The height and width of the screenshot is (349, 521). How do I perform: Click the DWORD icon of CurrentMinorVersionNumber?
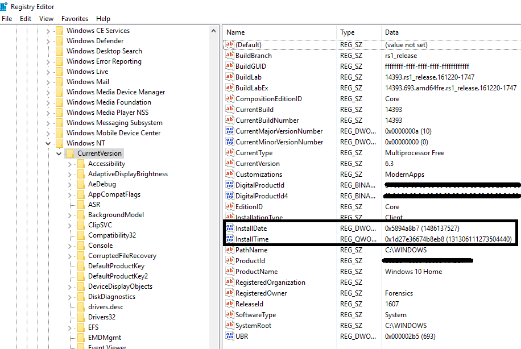click(x=230, y=142)
